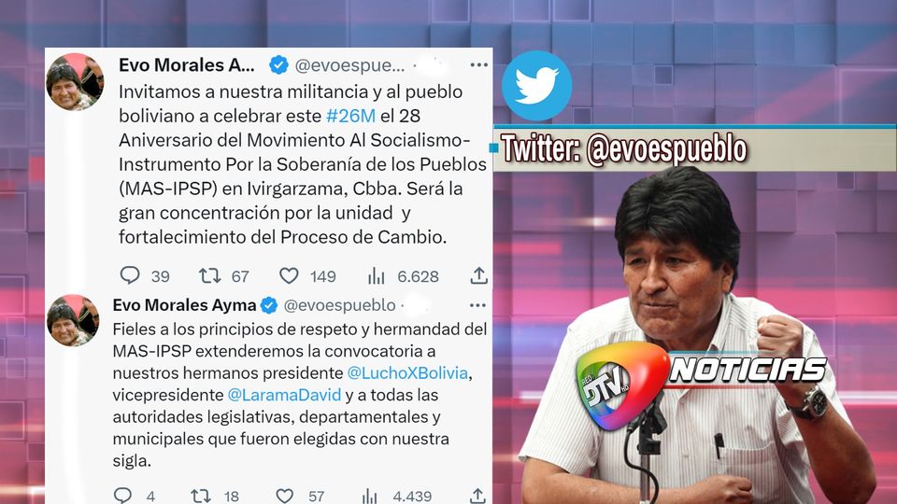
Task: Share the first tweet via upload icon
Action: (478, 275)
